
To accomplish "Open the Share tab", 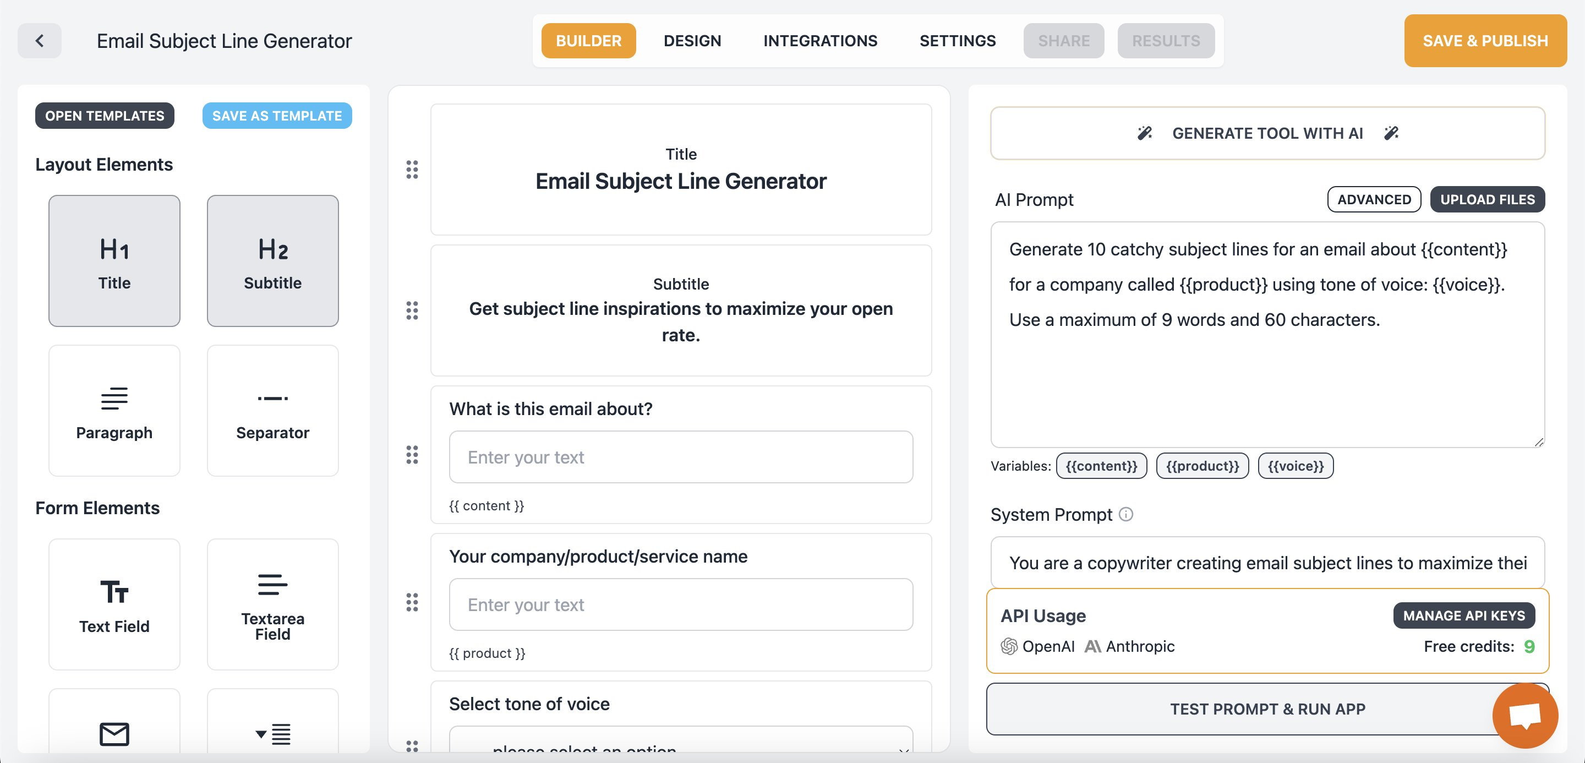I will 1064,41.
